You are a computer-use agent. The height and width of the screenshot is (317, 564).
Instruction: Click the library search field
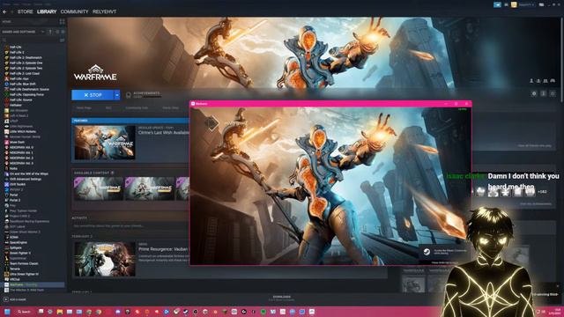(31, 40)
